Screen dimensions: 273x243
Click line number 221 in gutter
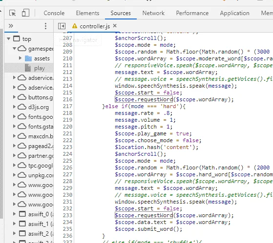point(67,133)
